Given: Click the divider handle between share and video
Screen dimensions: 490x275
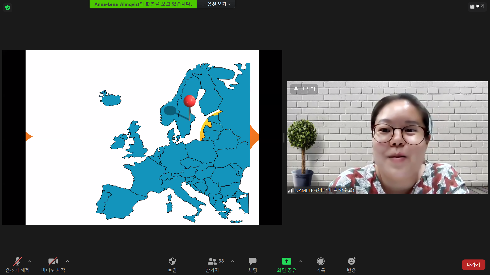Looking at the screenshot, I should [x=284, y=137].
